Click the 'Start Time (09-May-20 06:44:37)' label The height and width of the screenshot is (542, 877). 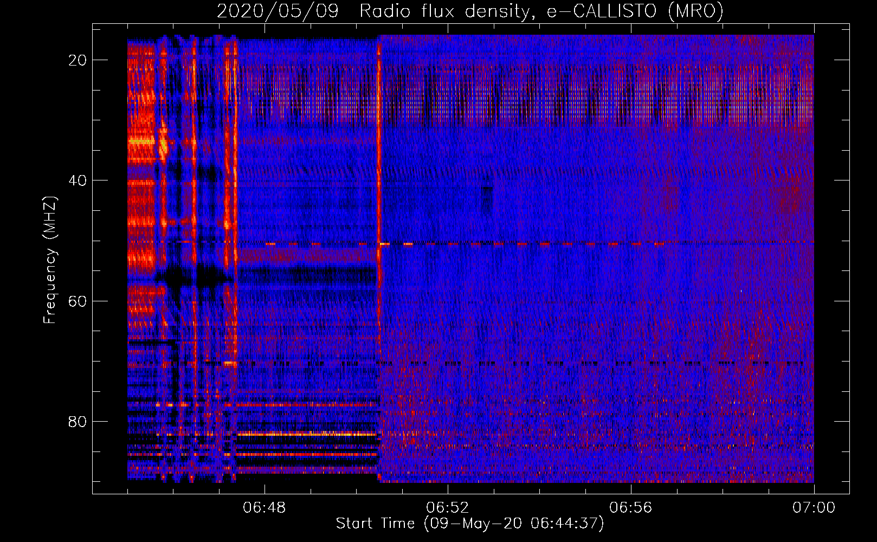(470, 524)
